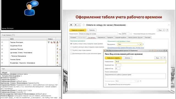Open the Основное время dropdown arrow
The image size is (176, 99).
pos(136,81)
